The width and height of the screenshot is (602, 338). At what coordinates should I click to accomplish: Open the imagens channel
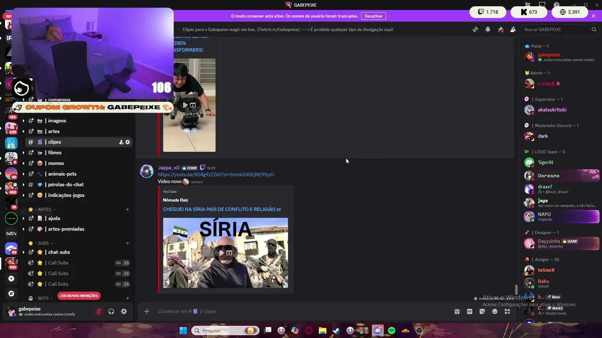[x=78, y=121]
